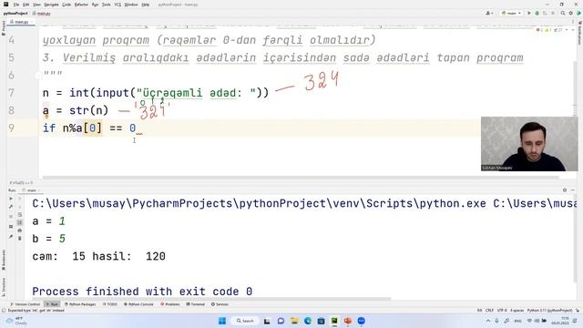Open the Terminal tool window
583x328 pixels.
pyautogui.click(x=196, y=304)
